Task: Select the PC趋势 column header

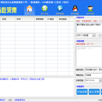Action: [x=52, y=19]
